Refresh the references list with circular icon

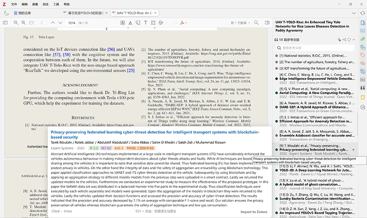349,40
